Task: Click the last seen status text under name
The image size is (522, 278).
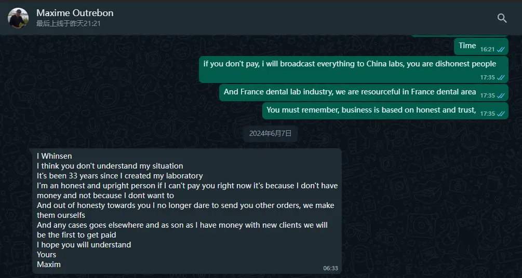Action: [68, 24]
